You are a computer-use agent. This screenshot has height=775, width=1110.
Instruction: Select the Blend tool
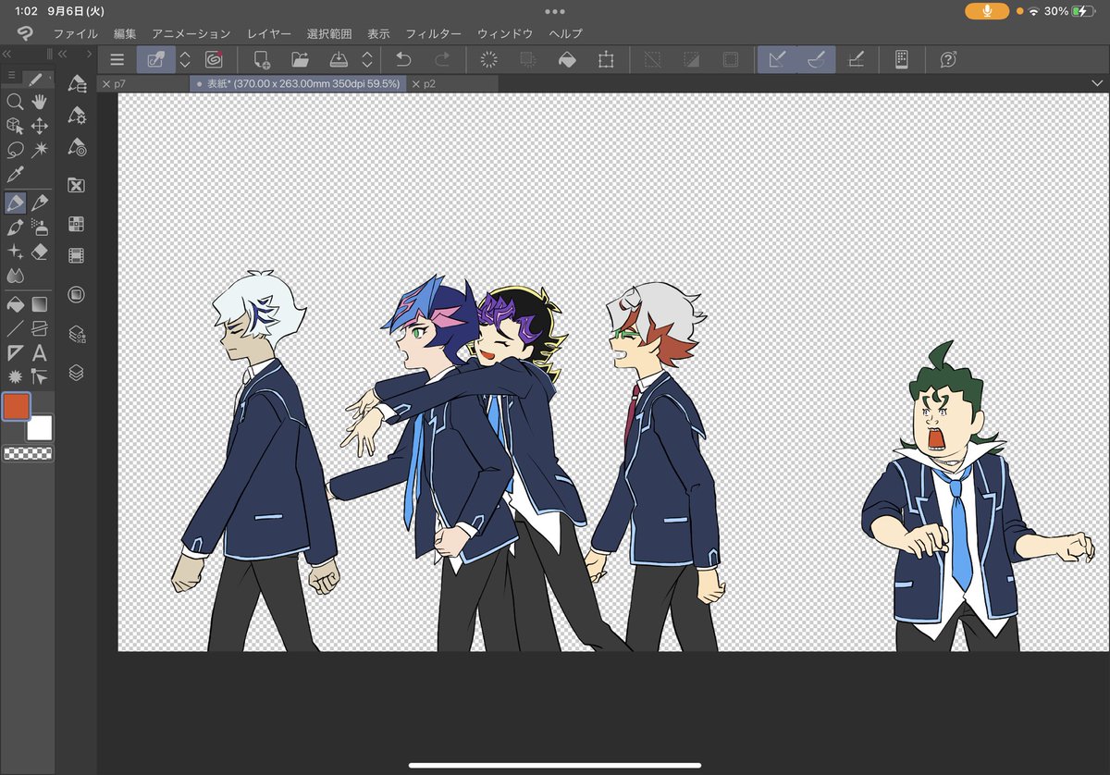point(15,275)
